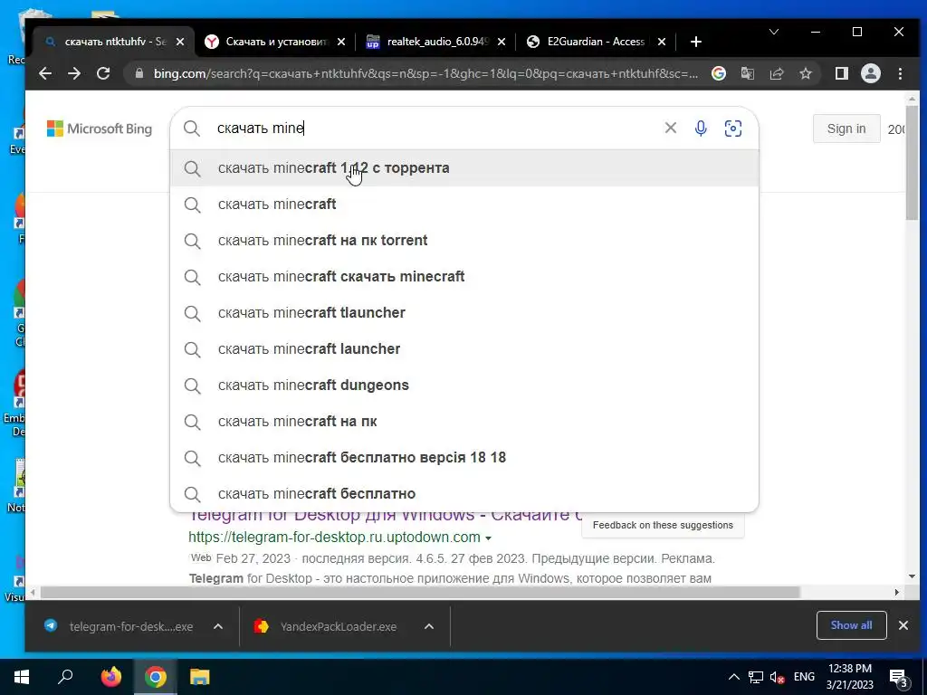Open Windows taskbar search
Screen dimensions: 927x695
(65, 677)
